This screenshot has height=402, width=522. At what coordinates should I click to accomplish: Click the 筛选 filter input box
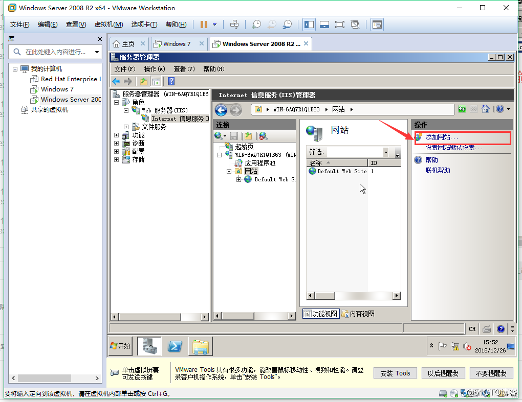click(355, 152)
